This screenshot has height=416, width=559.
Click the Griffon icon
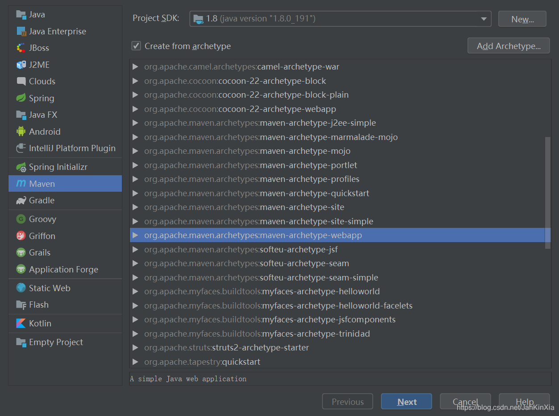pyautogui.click(x=21, y=236)
